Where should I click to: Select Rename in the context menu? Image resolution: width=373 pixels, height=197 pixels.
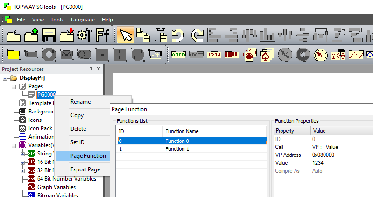point(80,102)
